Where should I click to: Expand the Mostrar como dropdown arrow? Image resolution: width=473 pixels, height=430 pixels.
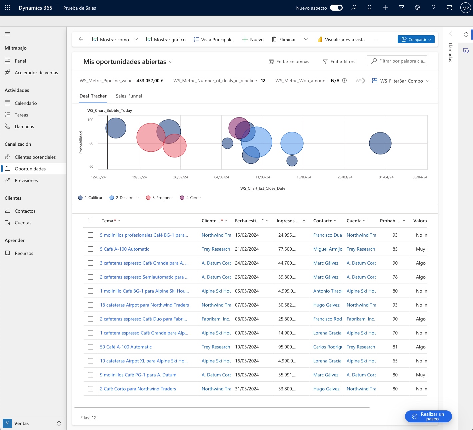136,39
